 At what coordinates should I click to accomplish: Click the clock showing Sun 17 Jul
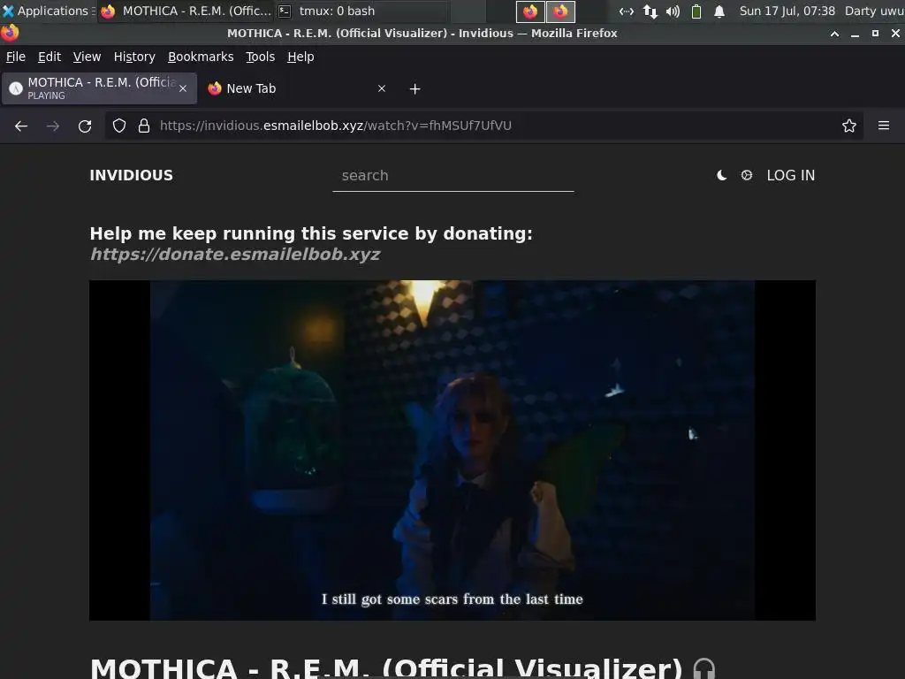coord(787,11)
